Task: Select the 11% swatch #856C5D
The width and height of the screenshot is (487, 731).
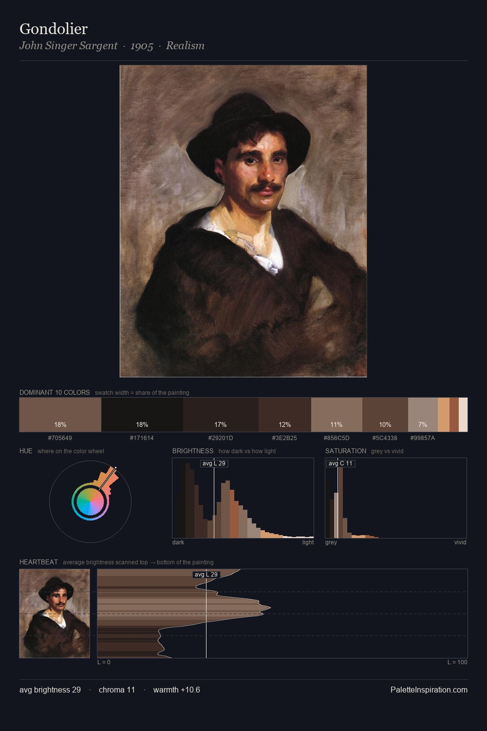Action: tap(337, 415)
